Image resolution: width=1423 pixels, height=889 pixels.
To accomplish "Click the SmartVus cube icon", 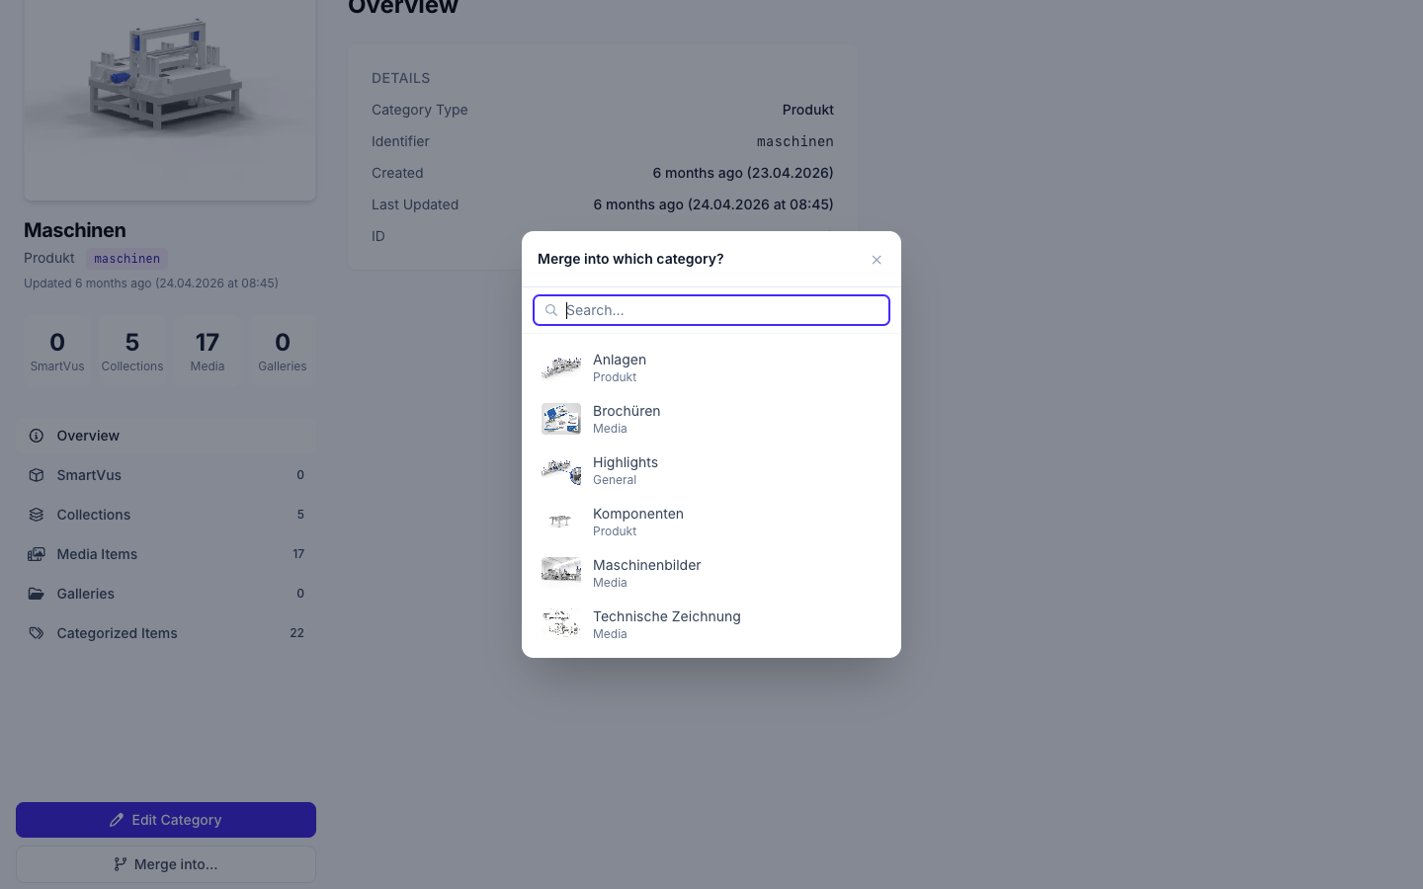I will [x=37, y=475].
